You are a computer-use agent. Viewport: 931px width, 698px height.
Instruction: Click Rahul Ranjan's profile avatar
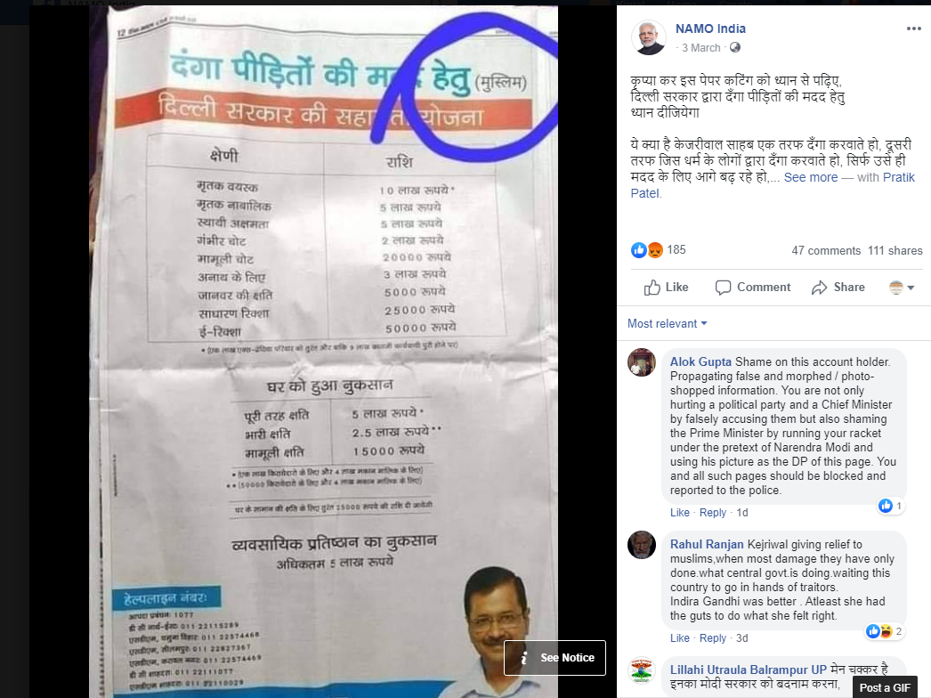(641, 545)
